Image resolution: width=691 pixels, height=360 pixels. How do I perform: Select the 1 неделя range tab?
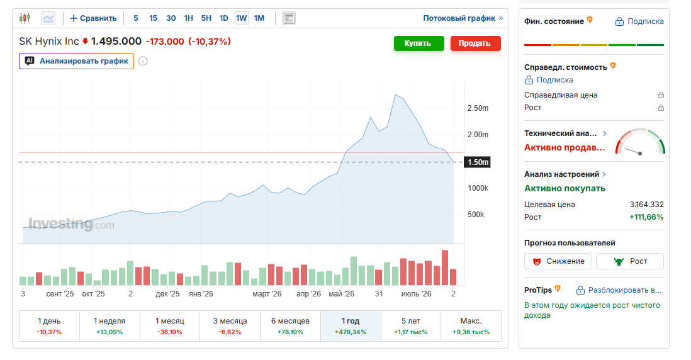pyautogui.click(x=110, y=326)
